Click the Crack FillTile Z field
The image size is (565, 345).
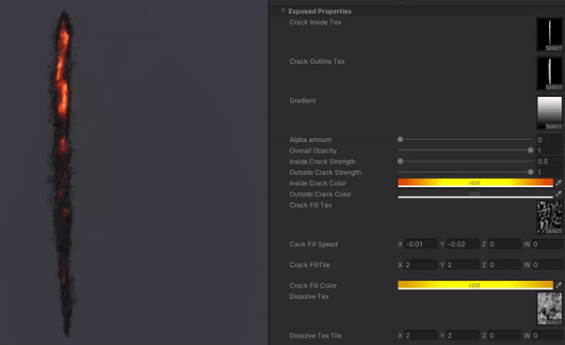tap(505, 265)
